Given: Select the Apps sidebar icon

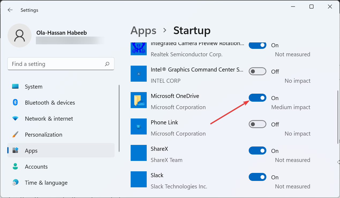Looking at the screenshot, I should coord(15,151).
